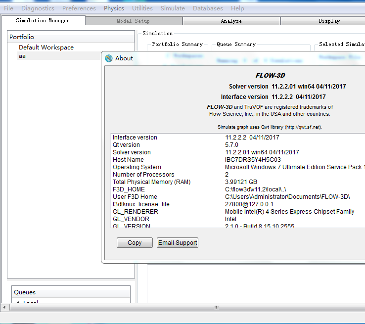
Task: Open the Databases menu
Action: [x=208, y=8]
